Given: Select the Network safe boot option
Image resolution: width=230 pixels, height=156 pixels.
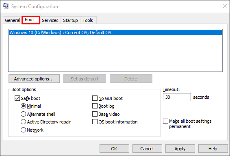Looking at the screenshot, I should point(23,130).
